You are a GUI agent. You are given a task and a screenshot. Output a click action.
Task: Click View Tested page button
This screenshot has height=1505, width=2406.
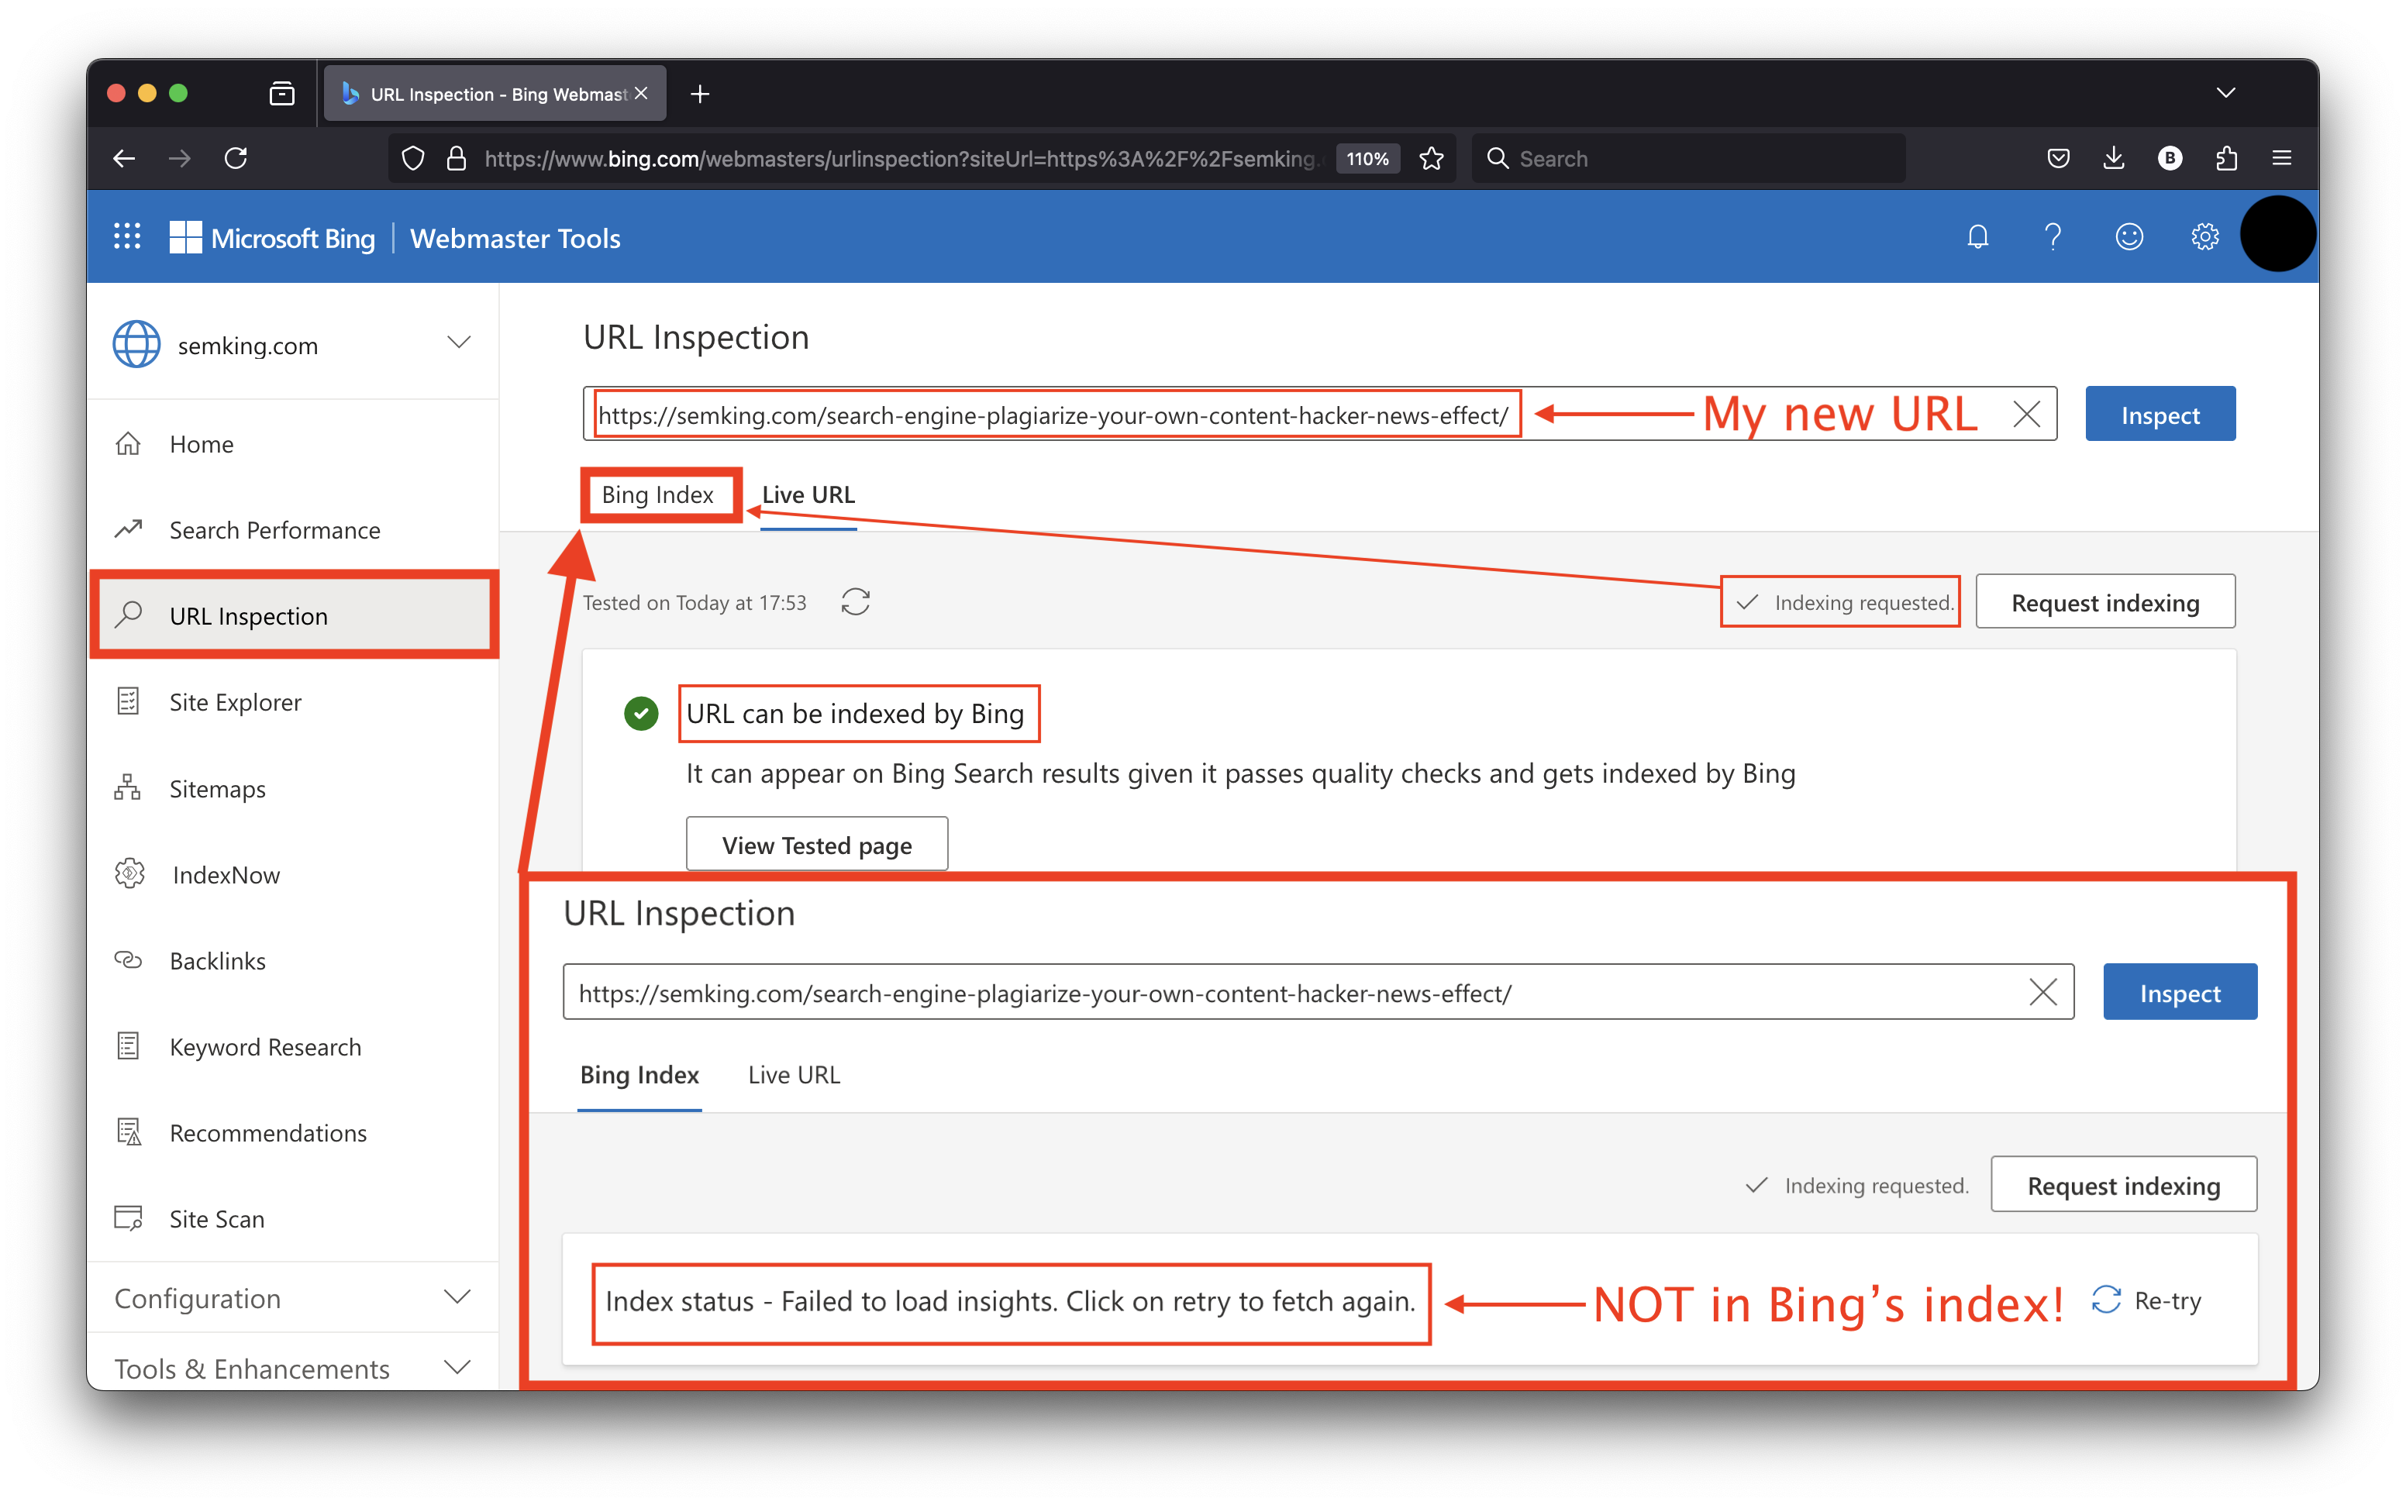816,844
